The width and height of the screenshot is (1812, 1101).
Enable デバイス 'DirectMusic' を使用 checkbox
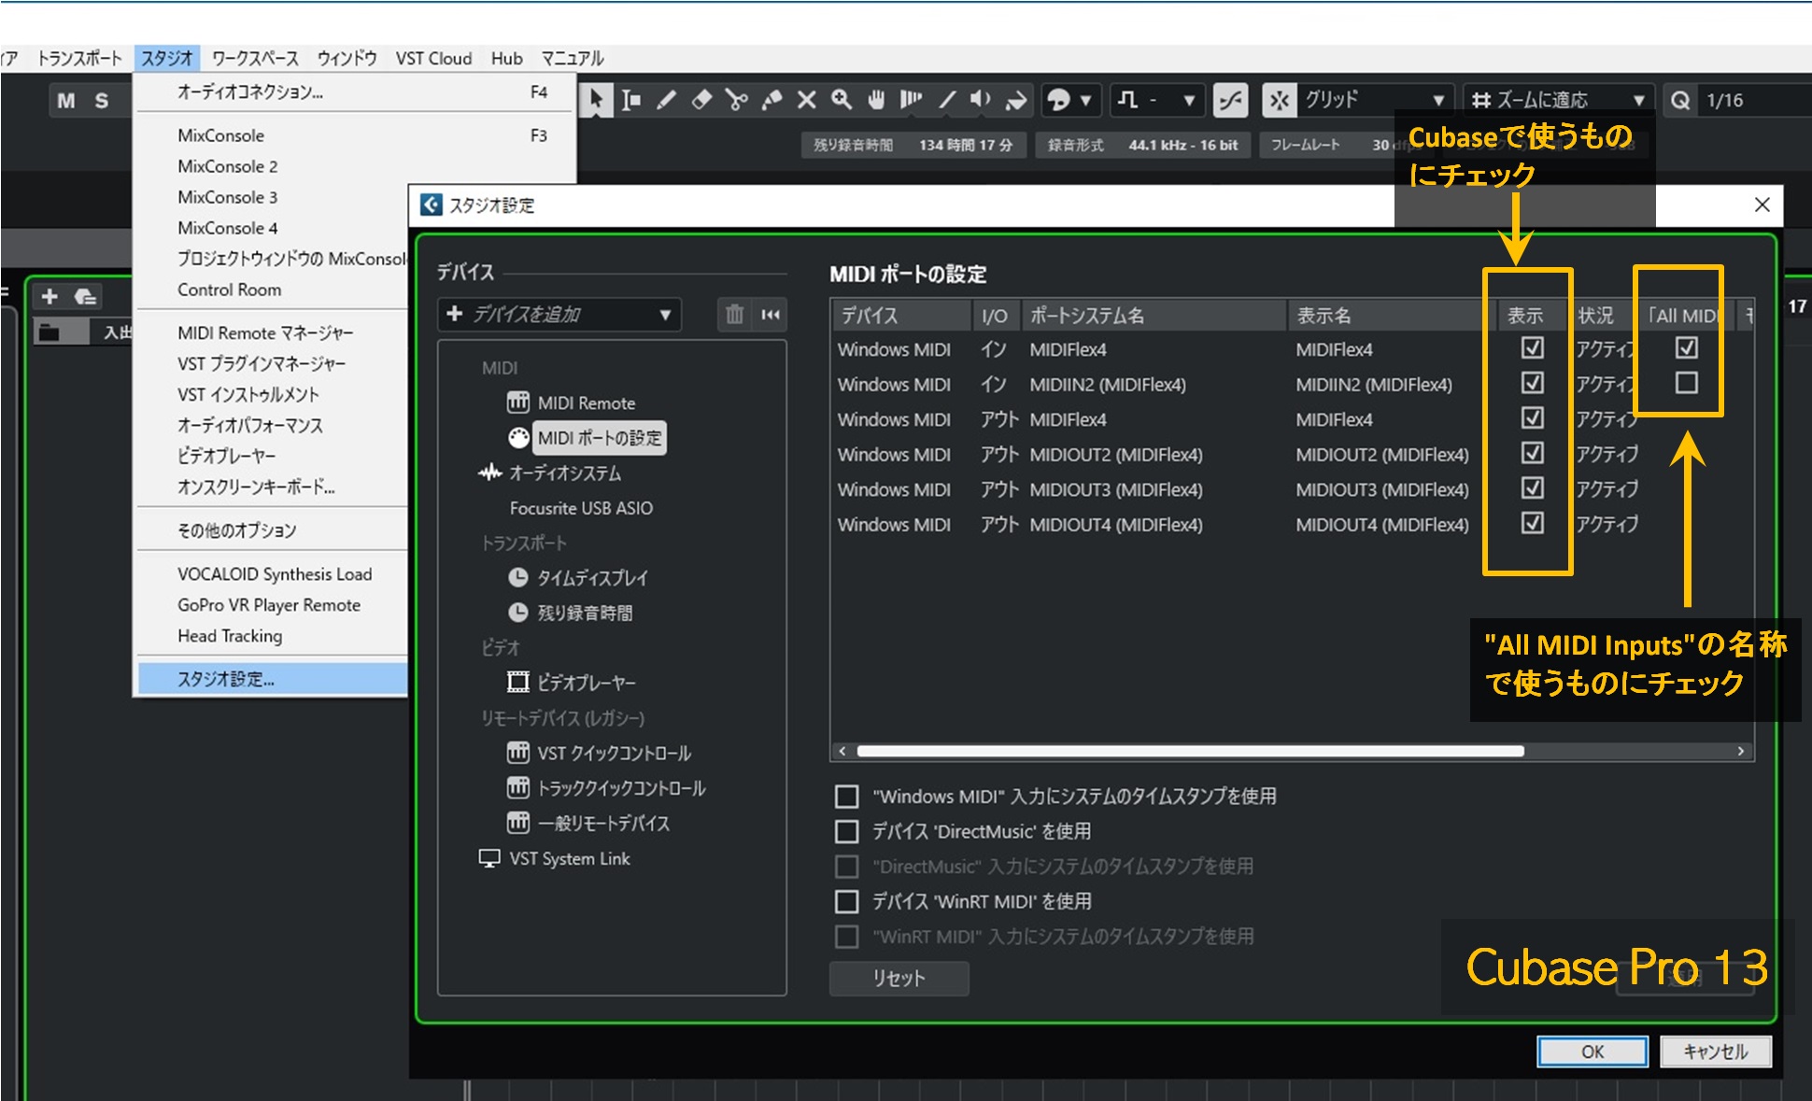pyautogui.click(x=846, y=831)
